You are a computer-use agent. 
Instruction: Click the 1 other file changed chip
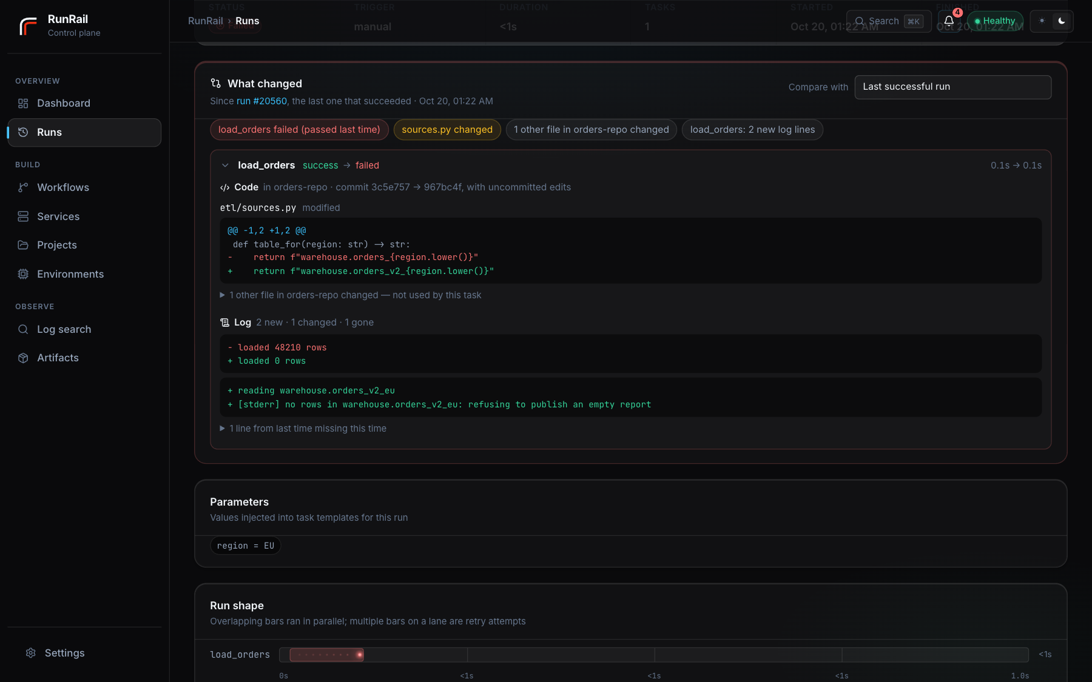click(591, 130)
